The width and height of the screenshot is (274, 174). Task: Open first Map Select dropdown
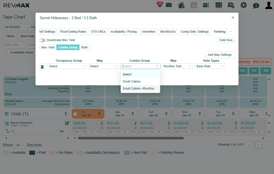pyautogui.click(x=103, y=66)
